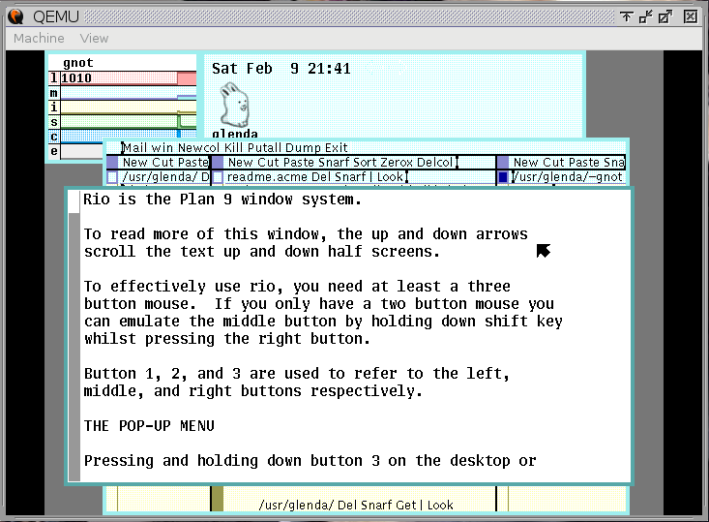Viewport: 709px width, 522px height.
Task: Click 'Delcol' in the middle acme column tag
Action: click(434, 162)
